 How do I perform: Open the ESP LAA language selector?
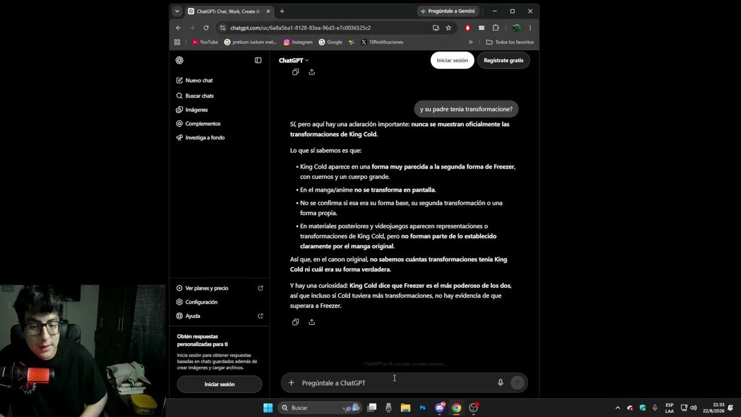point(669,408)
